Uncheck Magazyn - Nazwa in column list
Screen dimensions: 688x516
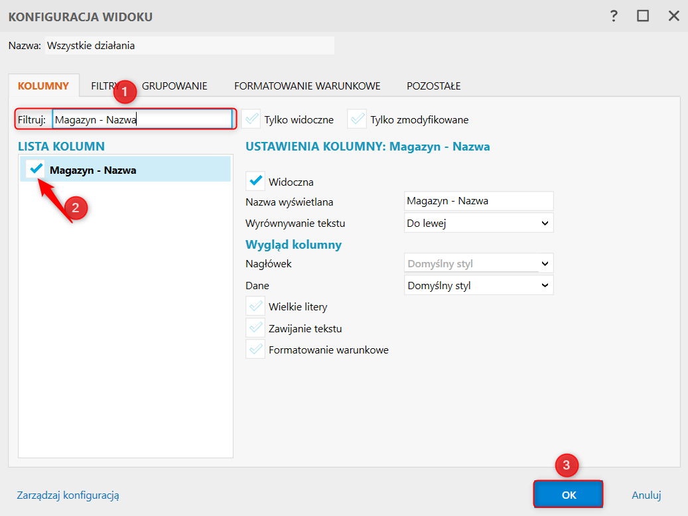tap(36, 169)
